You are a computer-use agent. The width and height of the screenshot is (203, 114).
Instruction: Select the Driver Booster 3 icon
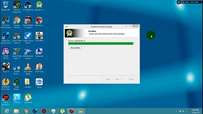pos(6,100)
